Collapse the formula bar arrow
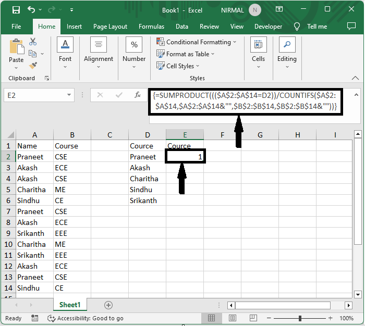 [x=356, y=95]
